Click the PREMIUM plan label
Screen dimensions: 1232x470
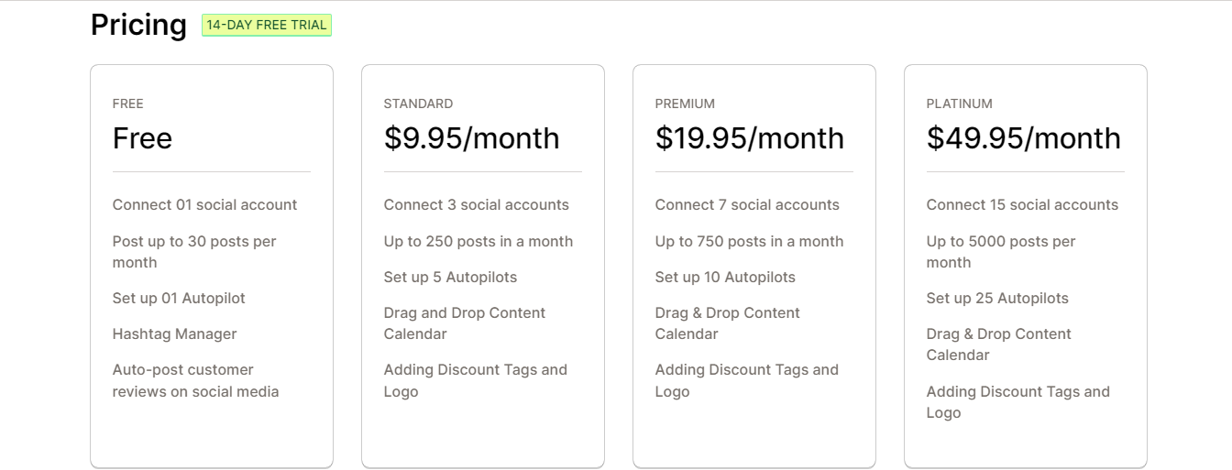[x=685, y=104]
